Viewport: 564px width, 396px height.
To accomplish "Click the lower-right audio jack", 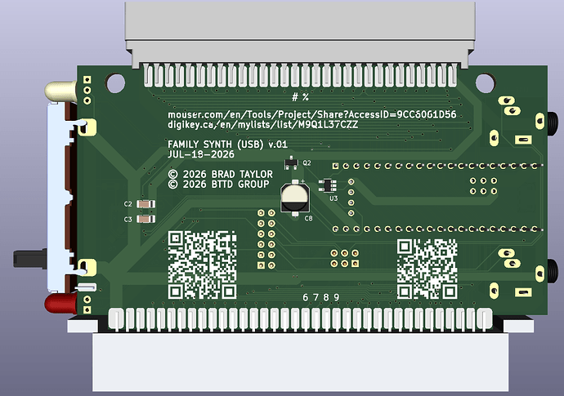I will (x=552, y=270).
